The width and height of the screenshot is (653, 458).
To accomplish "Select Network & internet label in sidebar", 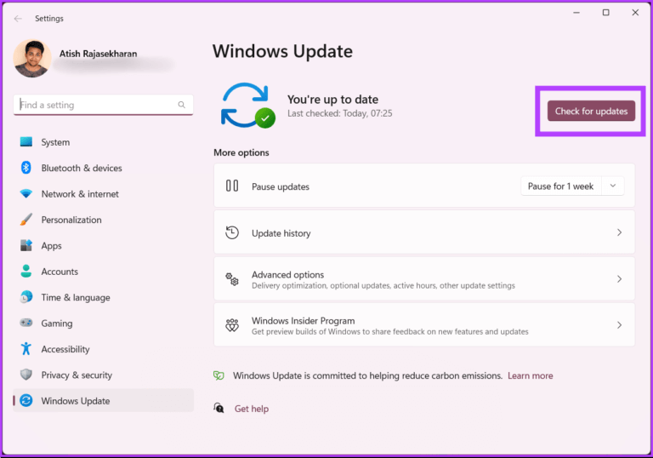I will (80, 194).
